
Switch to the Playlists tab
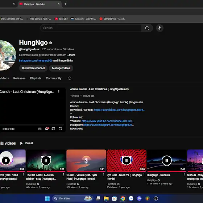[x=36, y=78]
